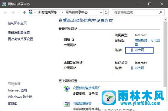Click scrollbar up arrow

pyautogui.click(x=166, y=20)
